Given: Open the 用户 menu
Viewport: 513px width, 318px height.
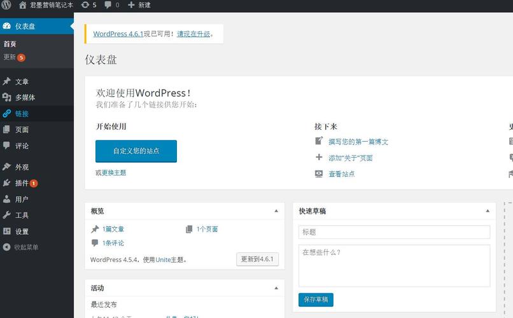Looking at the screenshot, I should 37,198.
